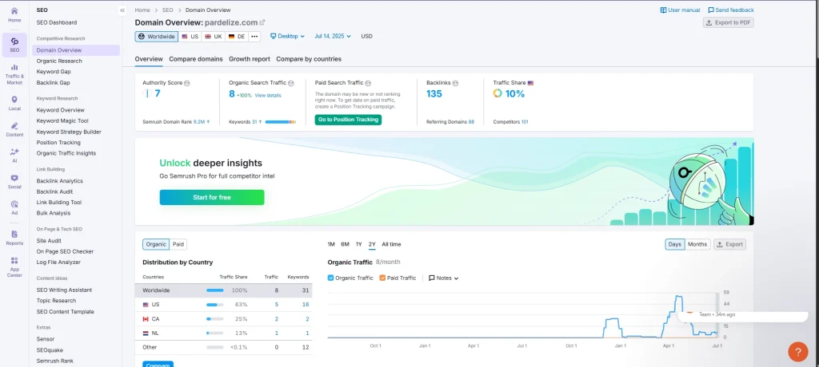The height and width of the screenshot is (367, 819).
Task: Select the UK flag database button
Action: (213, 37)
